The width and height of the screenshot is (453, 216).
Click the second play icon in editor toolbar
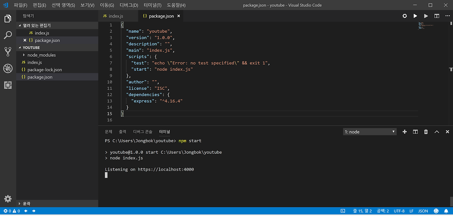[x=426, y=16]
